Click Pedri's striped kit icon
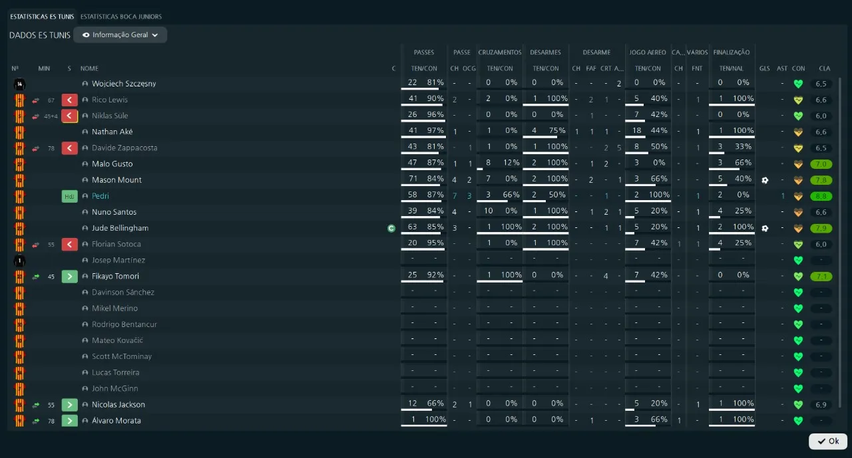 click(19, 196)
